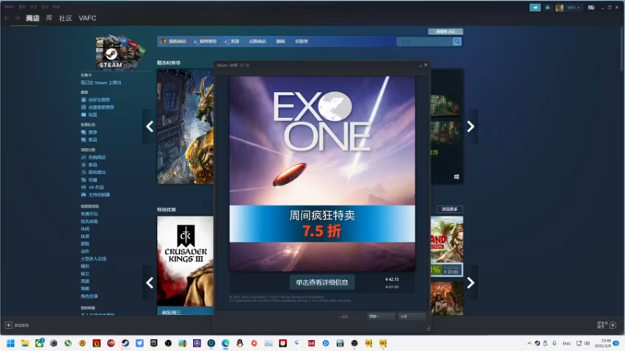625x351 pixels.
Task: Open 点数商店 in the store nav
Action: coord(258,41)
